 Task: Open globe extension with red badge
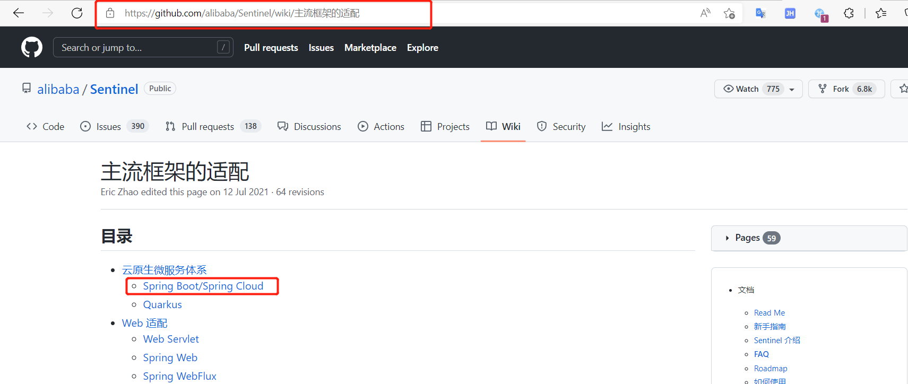click(x=820, y=14)
